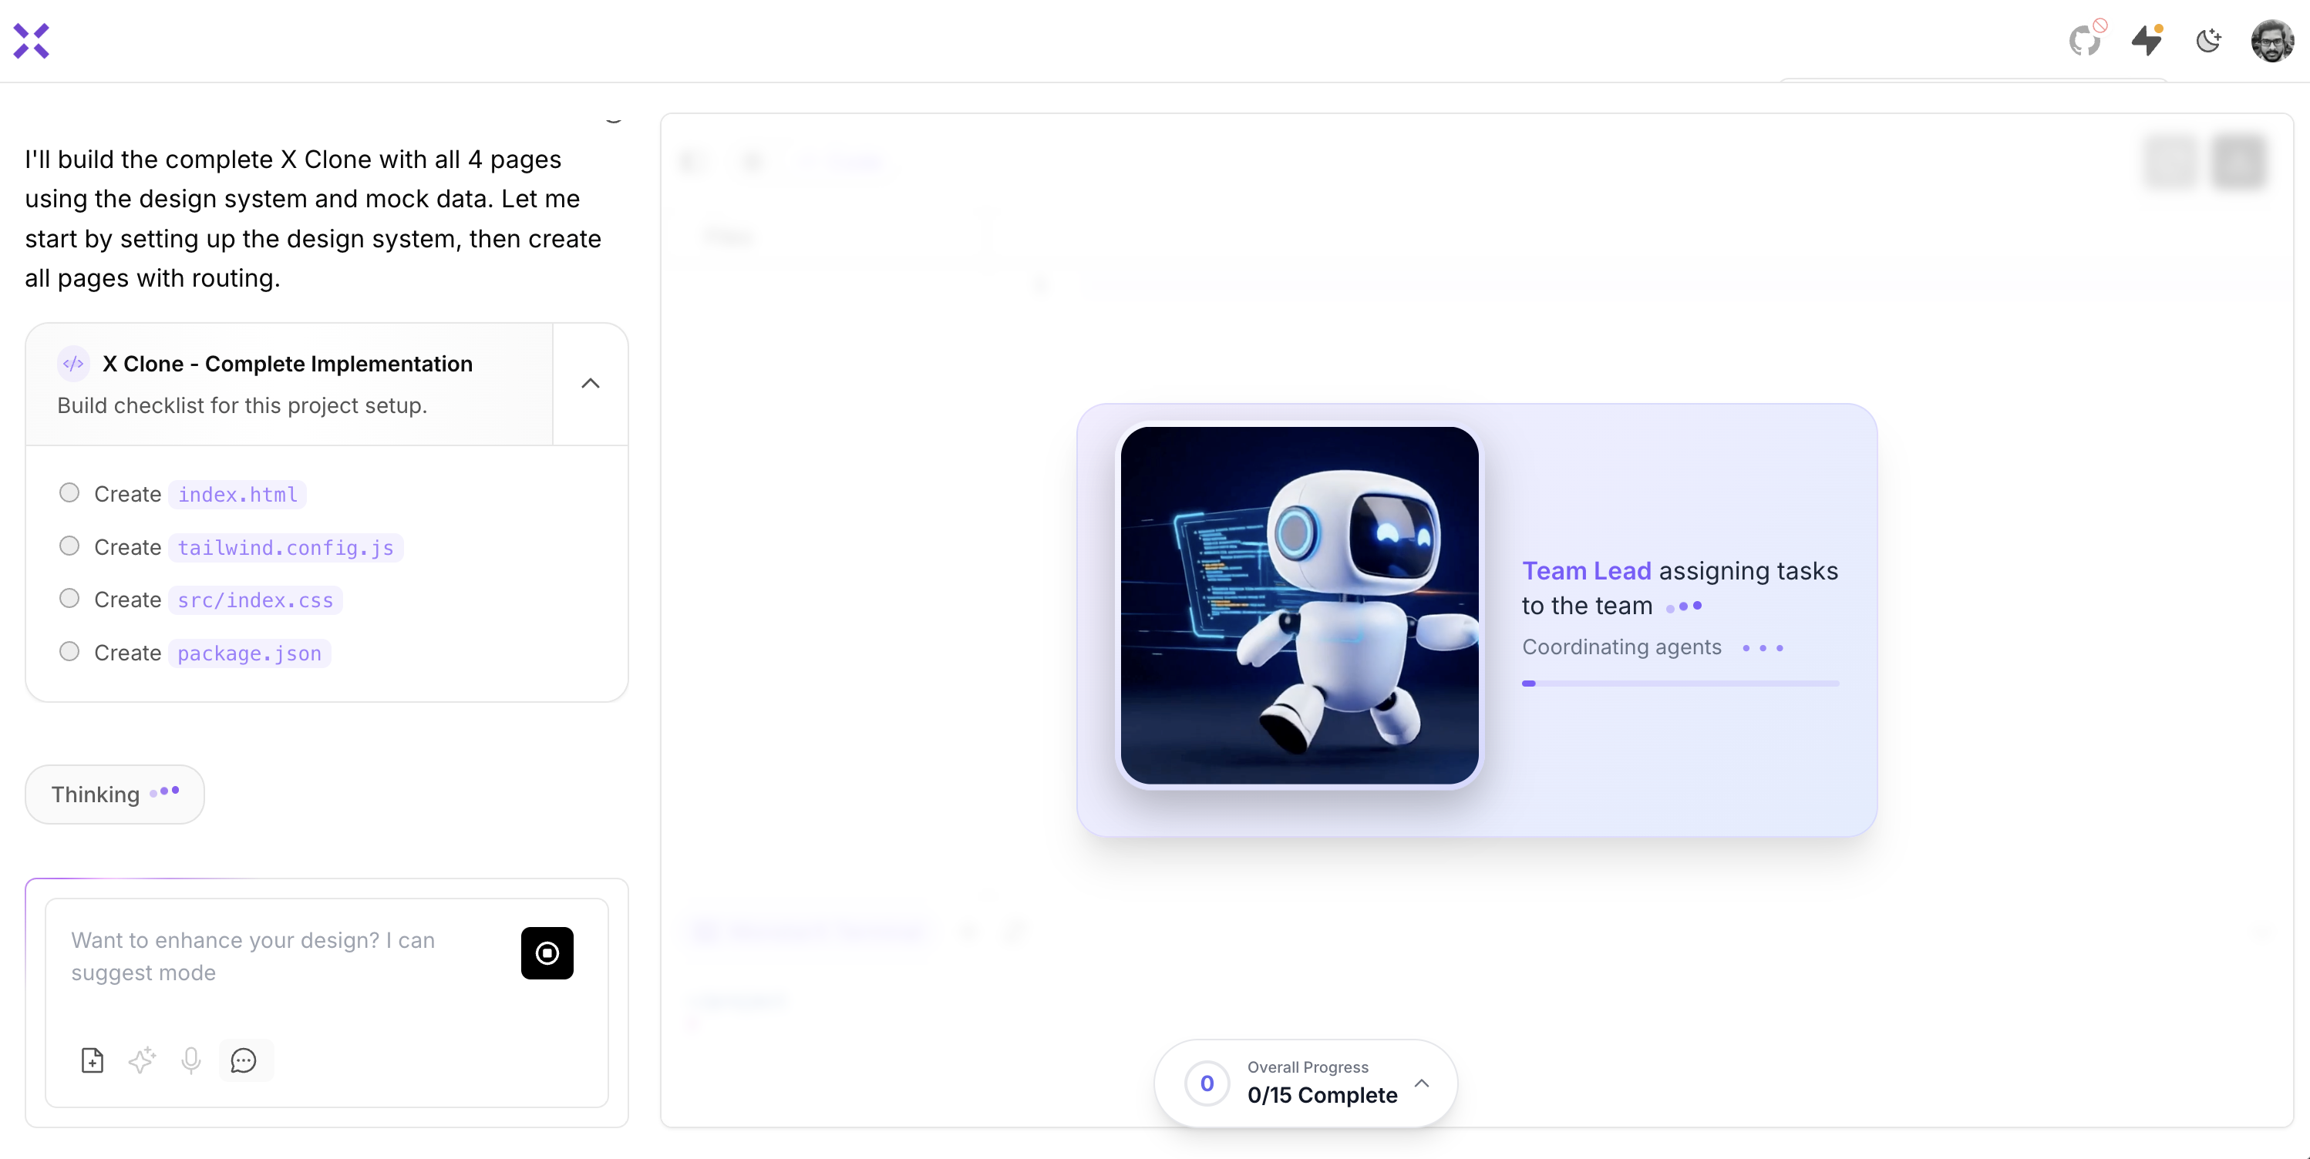
Task: Click the purple X logo icon
Action: (32, 42)
